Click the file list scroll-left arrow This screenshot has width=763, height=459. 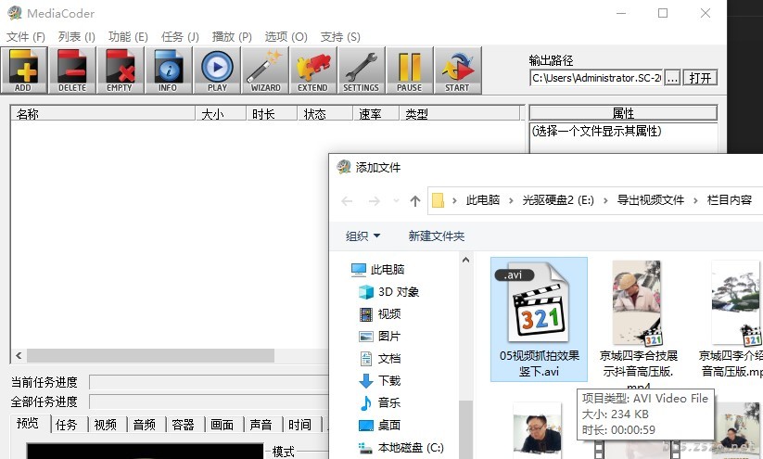coord(19,356)
